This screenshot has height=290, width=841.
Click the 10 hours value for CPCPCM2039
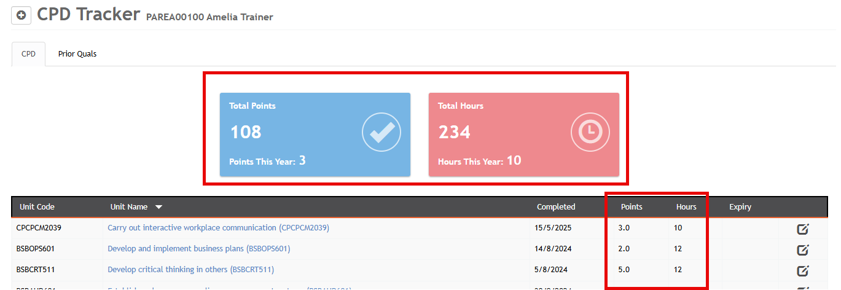(x=678, y=227)
